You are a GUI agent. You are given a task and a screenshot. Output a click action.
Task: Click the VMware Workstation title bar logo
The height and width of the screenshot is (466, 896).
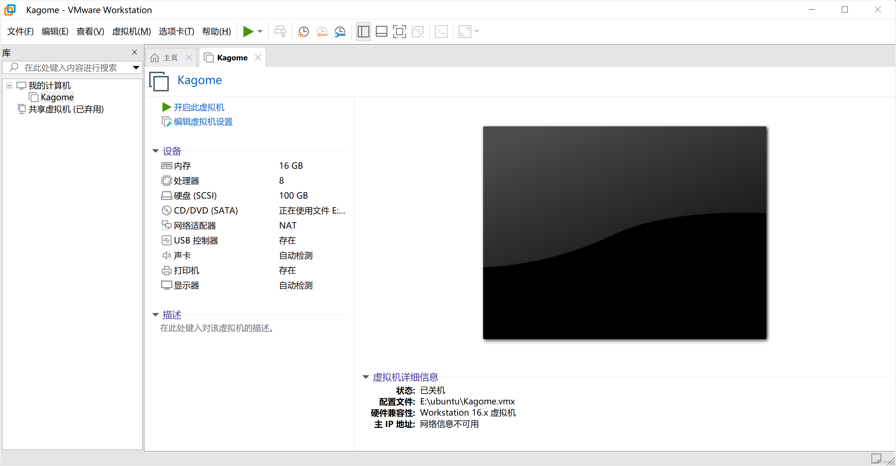point(10,10)
